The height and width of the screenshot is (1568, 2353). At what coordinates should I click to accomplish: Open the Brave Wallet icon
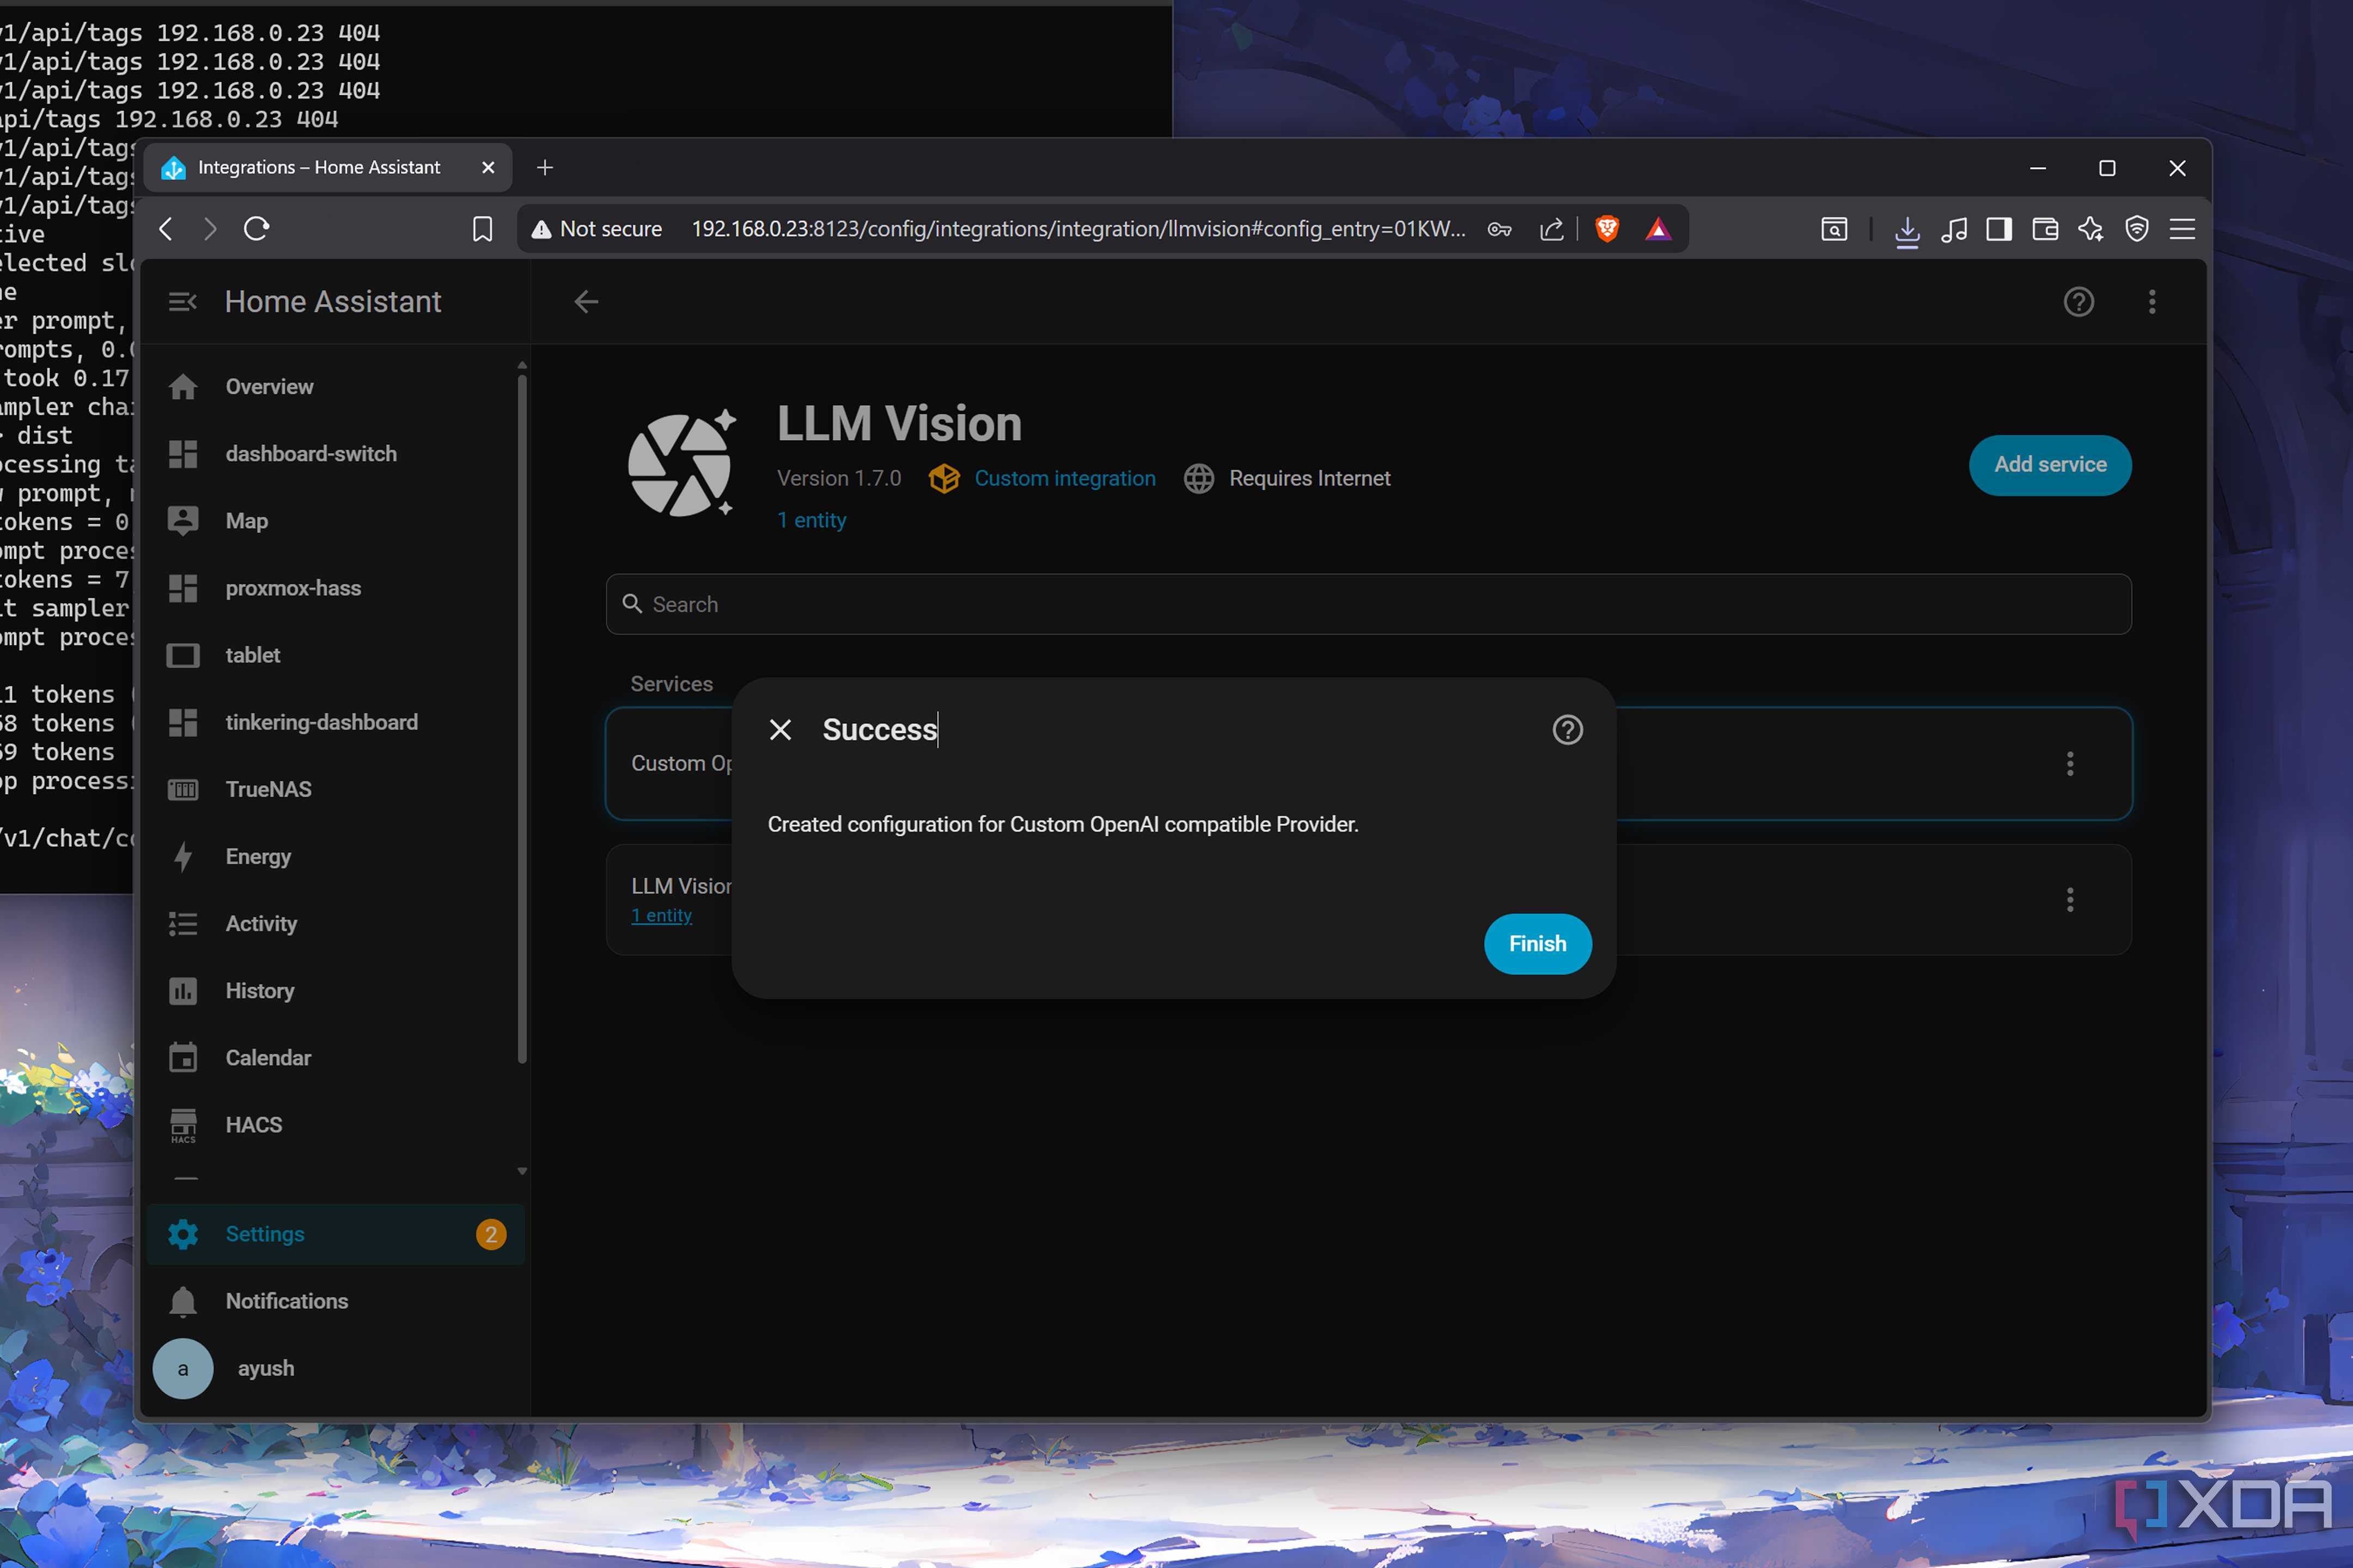tap(2045, 229)
